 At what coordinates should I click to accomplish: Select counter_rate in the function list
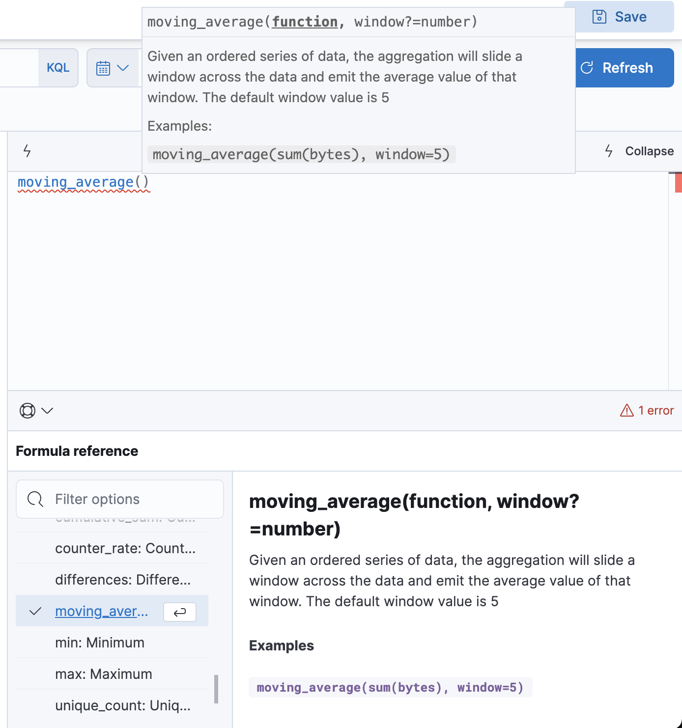pyautogui.click(x=112, y=548)
